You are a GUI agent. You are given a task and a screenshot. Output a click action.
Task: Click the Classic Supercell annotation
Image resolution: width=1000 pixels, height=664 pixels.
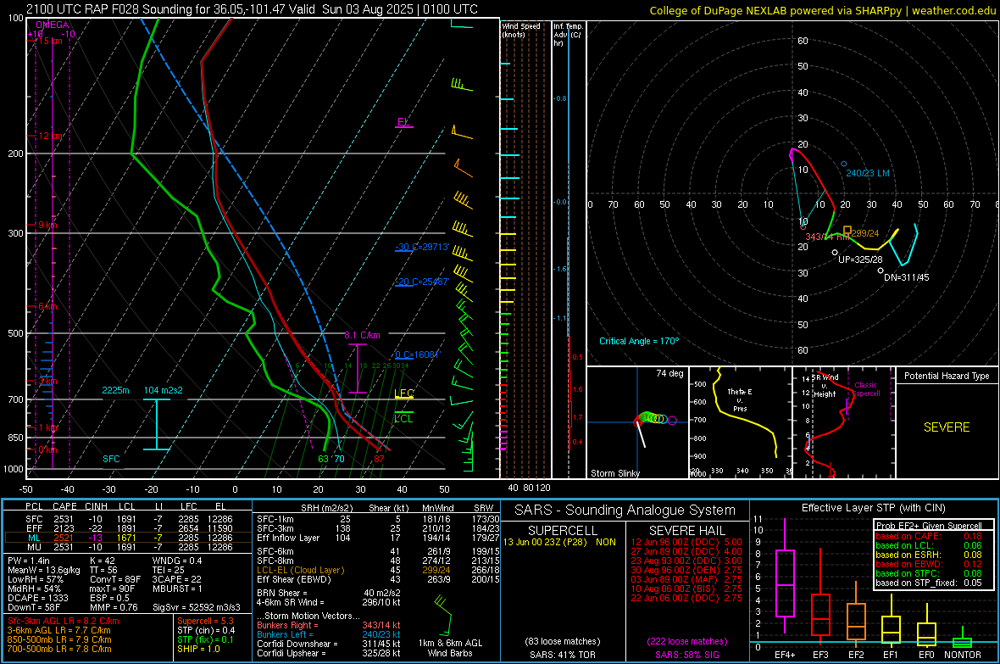coord(865,389)
